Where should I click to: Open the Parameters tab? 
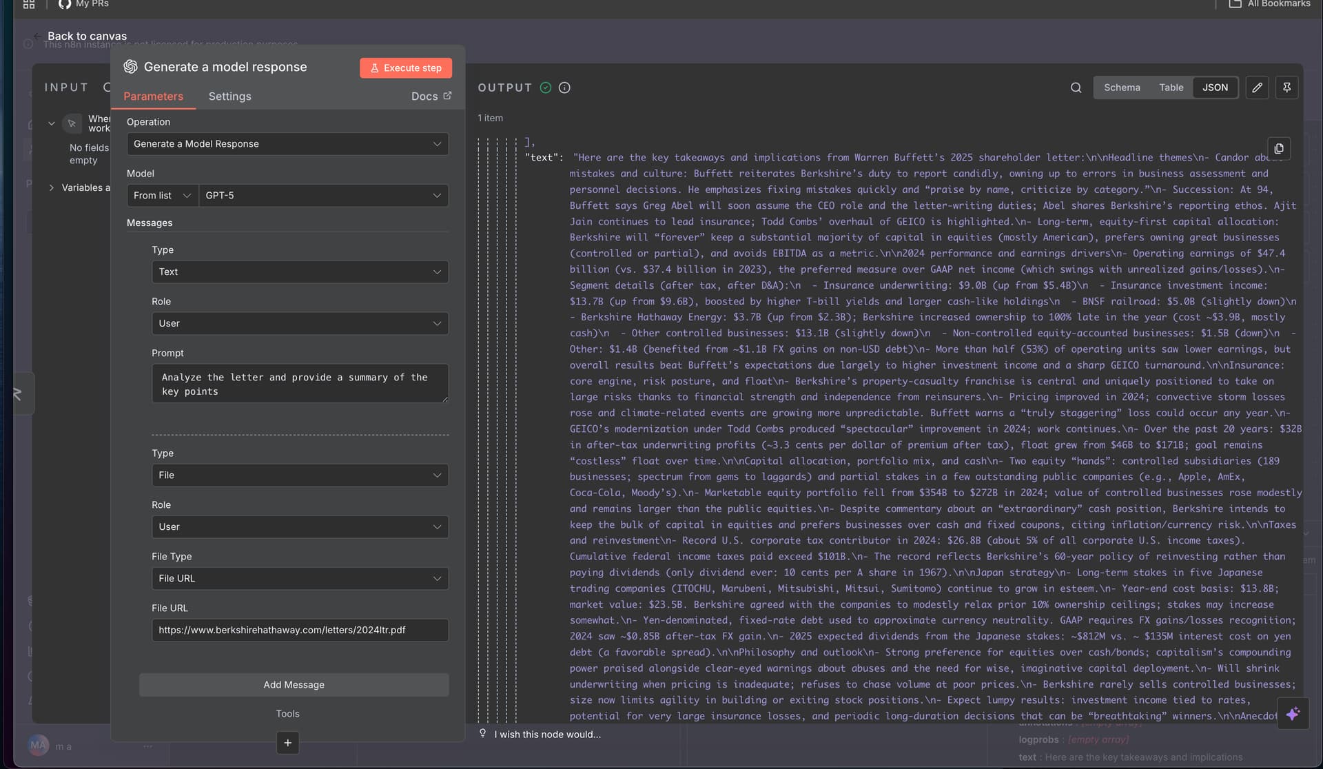pos(153,96)
